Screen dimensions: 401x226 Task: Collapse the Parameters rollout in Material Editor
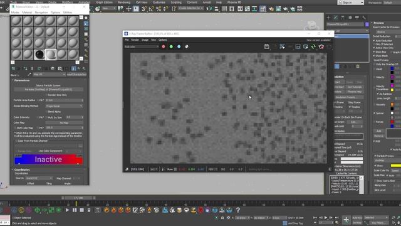pyautogui.click(x=22, y=80)
